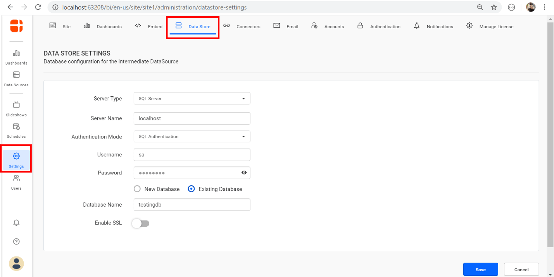Open the help icon at sidebar bottom
This screenshot has height=277, width=554.
point(16,241)
